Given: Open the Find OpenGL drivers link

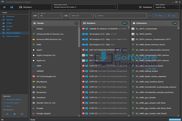Looking at the screenshot, I should pyautogui.click(x=14, y=100).
